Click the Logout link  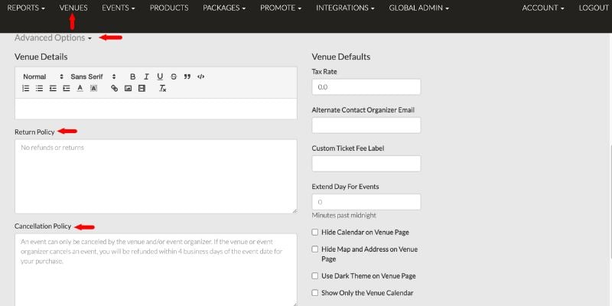click(594, 8)
